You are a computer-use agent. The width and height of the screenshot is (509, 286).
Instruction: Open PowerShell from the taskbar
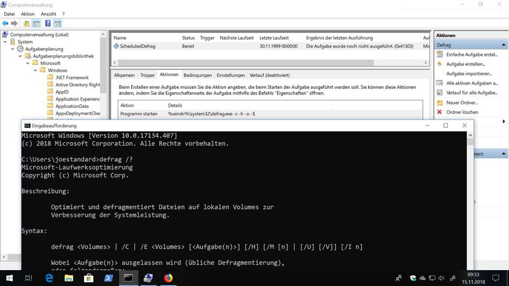108,278
